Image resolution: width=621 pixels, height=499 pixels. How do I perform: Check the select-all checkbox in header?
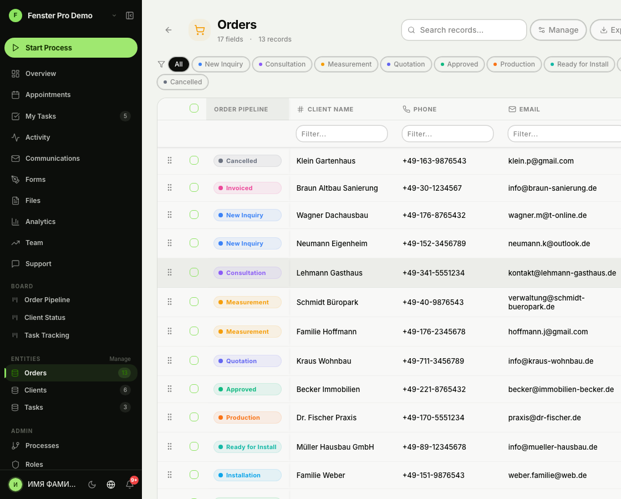[x=194, y=109]
